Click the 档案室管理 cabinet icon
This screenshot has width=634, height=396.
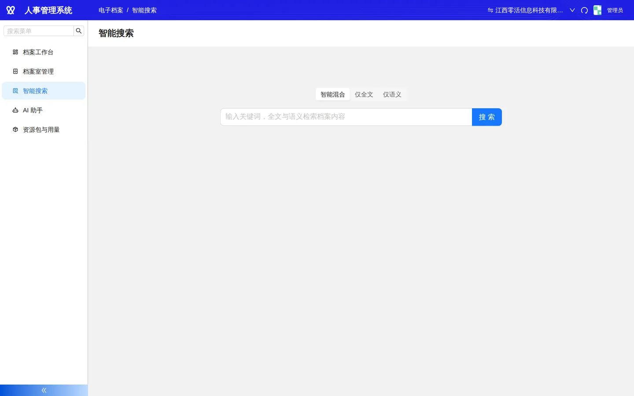click(15, 71)
